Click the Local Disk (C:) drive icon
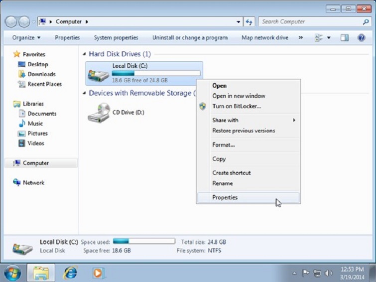Screen dimensions: 376x282 pyautogui.click(x=98, y=74)
